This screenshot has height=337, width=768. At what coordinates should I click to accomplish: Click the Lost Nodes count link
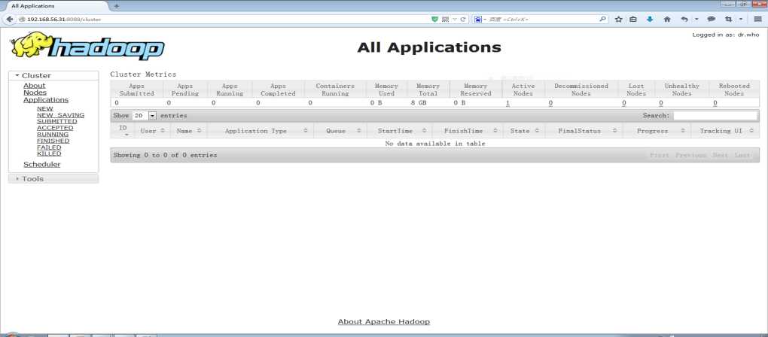(x=624, y=103)
